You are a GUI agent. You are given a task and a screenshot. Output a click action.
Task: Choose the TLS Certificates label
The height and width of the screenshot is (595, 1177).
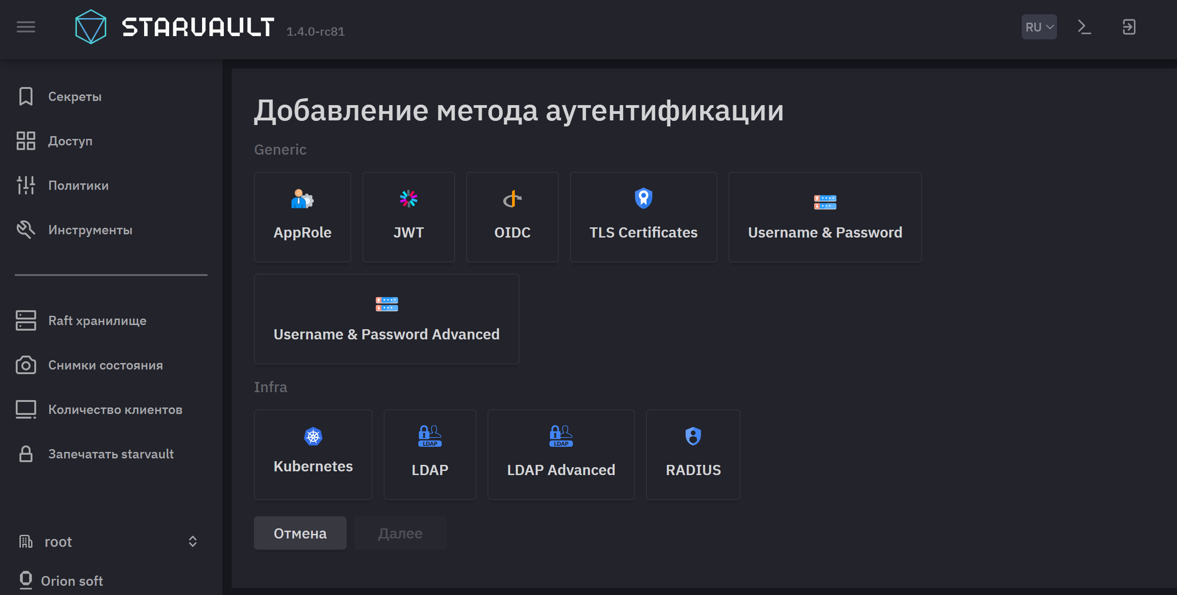click(644, 232)
